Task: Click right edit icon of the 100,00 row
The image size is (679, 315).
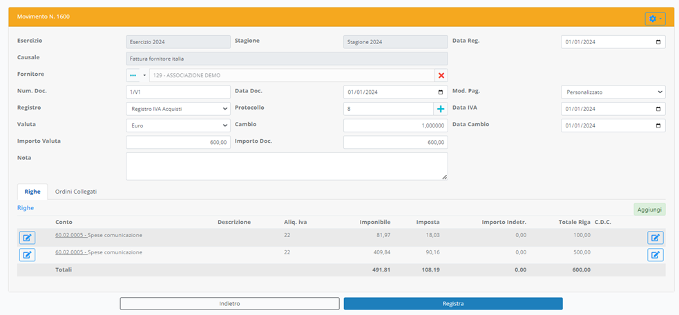Action: pos(656,238)
